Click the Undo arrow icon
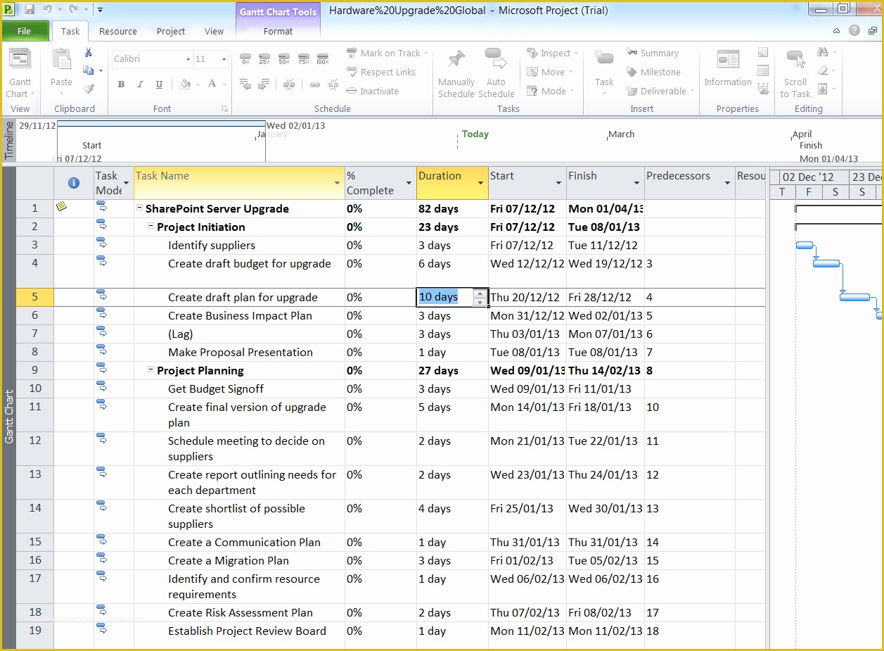This screenshot has height=651, width=884. (x=48, y=10)
